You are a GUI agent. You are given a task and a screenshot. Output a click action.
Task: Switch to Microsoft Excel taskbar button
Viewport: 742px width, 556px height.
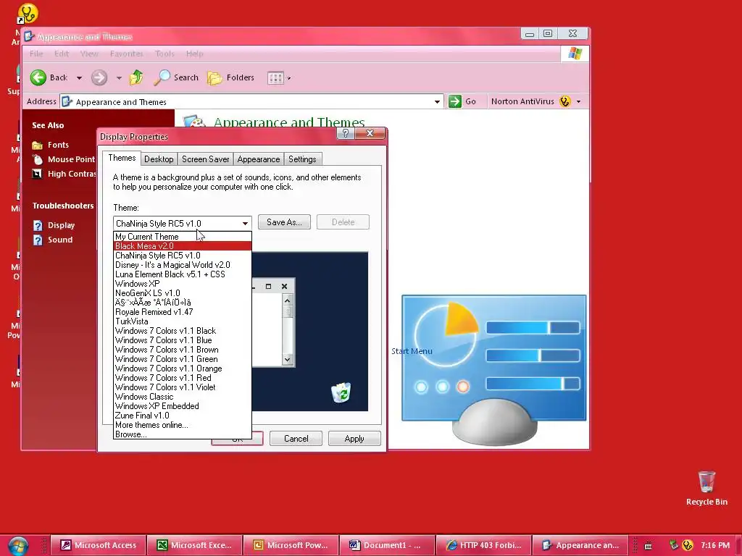(x=195, y=545)
